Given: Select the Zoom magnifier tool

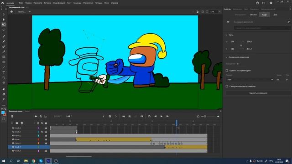Looking at the screenshot, I should coord(4,77).
